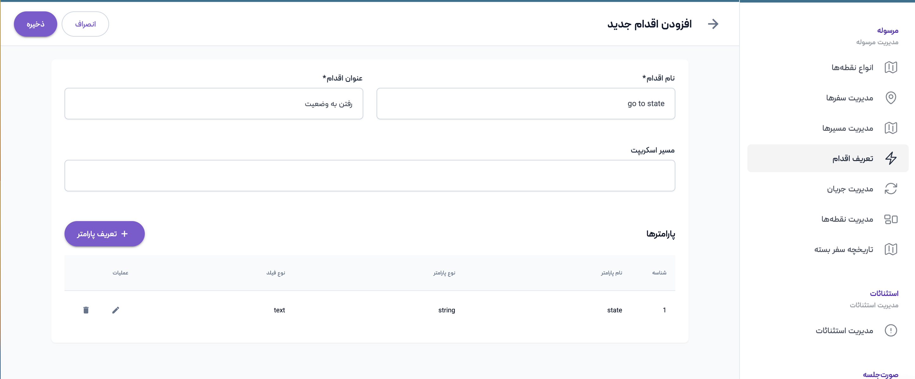The image size is (915, 379).
Task: Click into the عنوان اقدام text field
Action: coord(213,104)
